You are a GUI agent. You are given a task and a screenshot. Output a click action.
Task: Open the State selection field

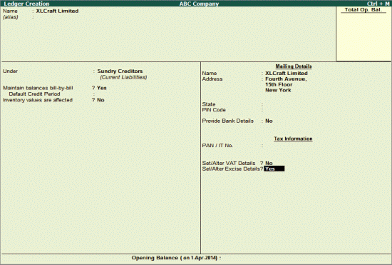(287, 104)
